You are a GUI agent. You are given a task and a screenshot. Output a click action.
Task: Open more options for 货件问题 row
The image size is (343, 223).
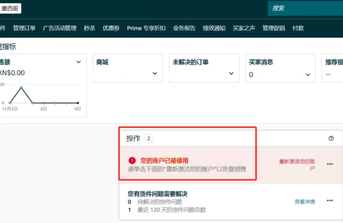tap(330, 200)
